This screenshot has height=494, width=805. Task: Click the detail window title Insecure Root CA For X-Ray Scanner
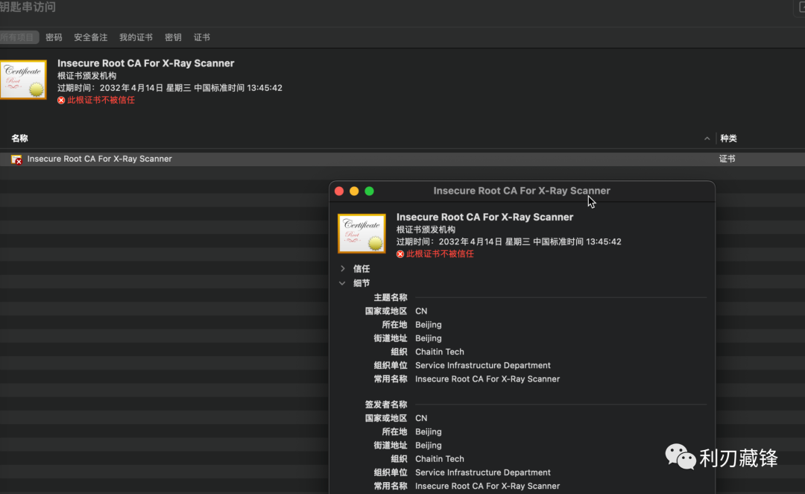pos(522,191)
